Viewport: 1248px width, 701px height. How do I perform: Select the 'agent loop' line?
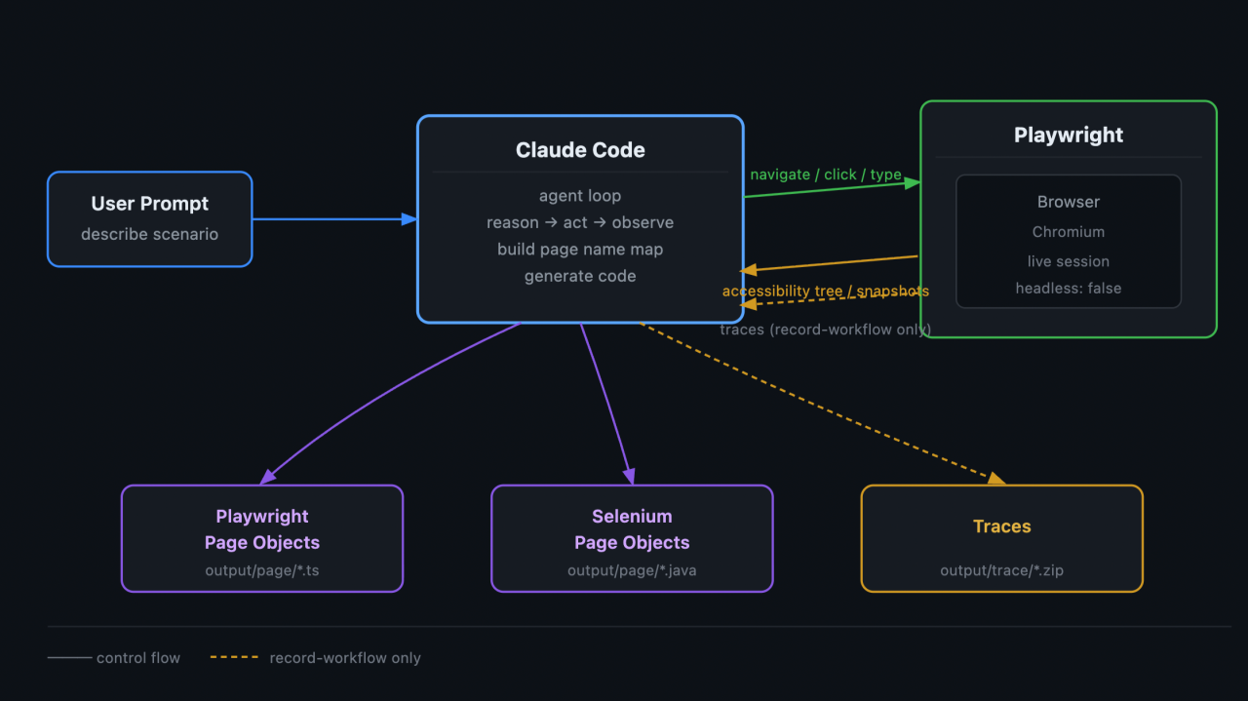coord(580,196)
